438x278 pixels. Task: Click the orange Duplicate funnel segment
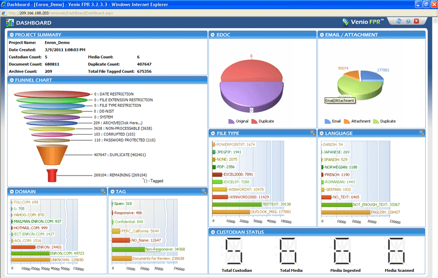52,155
